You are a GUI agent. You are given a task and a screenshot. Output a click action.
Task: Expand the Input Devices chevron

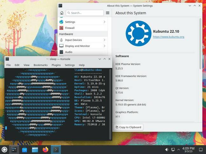(x=105, y=40)
